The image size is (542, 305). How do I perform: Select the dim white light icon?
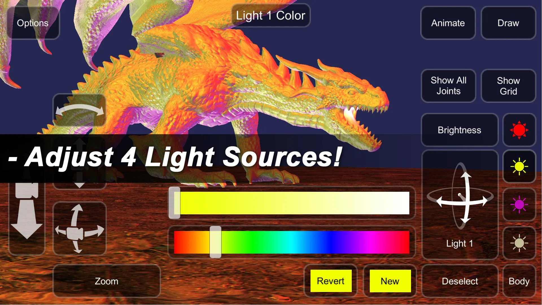[519, 243]
